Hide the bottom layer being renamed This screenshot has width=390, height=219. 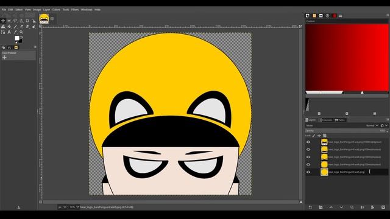(x=308, y=172)
